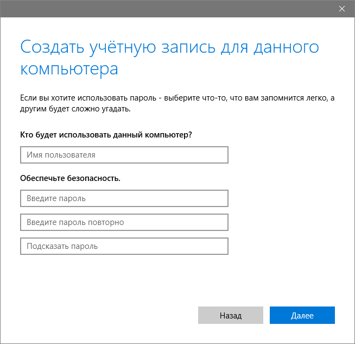
Task: Click the word "Создать" in the heading
Action: 50,47
